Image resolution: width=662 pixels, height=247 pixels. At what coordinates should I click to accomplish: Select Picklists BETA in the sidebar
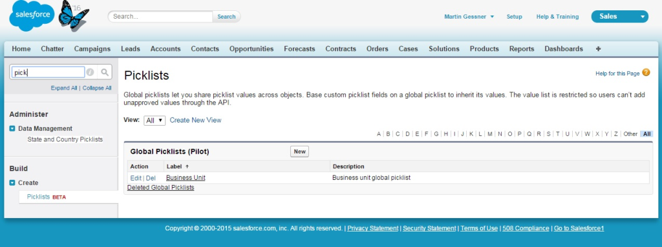point(47,197)
